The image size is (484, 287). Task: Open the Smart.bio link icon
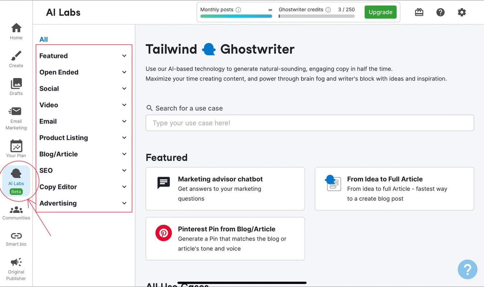pyautogui.click(x=16, y=236)
